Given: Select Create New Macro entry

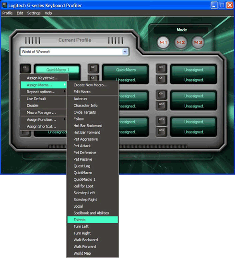Looking at the screenshot, I should click(x=93, y=85).
